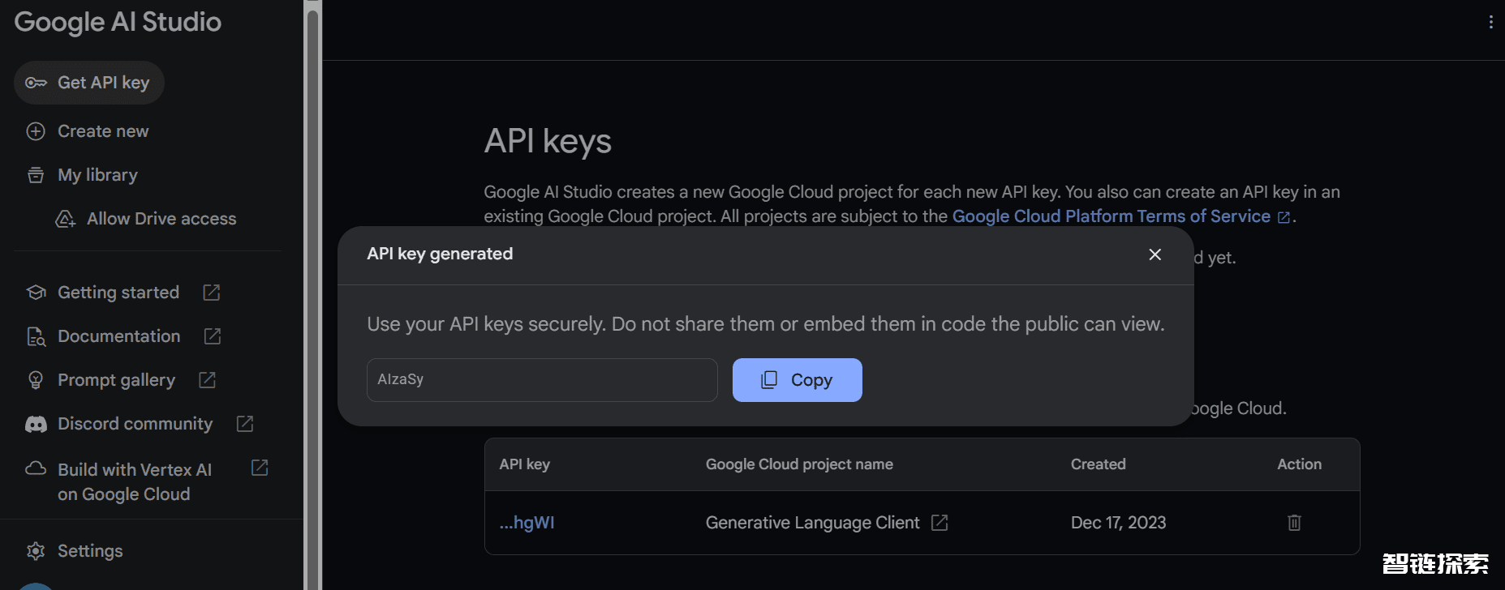Click the Drive add icon
Viewport: 1505px width, 590px height.
point(65,219)
